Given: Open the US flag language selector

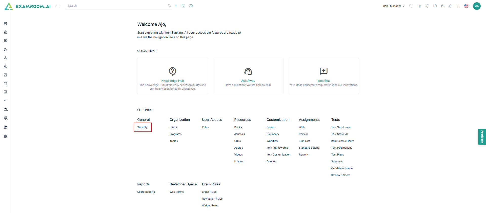Looking at the screenshot, I should tap(466, 6).
